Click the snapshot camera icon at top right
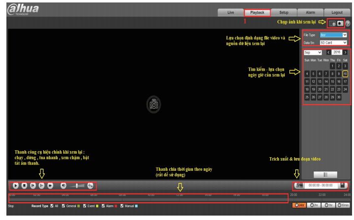This screenshot has width=354, height=220. (332, 24)
